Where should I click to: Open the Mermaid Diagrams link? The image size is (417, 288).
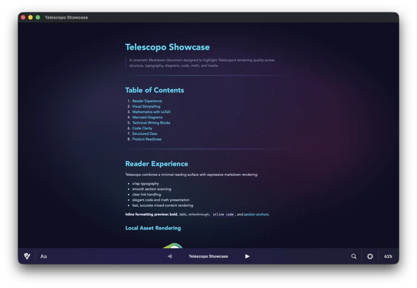click(x=147, y=117)
